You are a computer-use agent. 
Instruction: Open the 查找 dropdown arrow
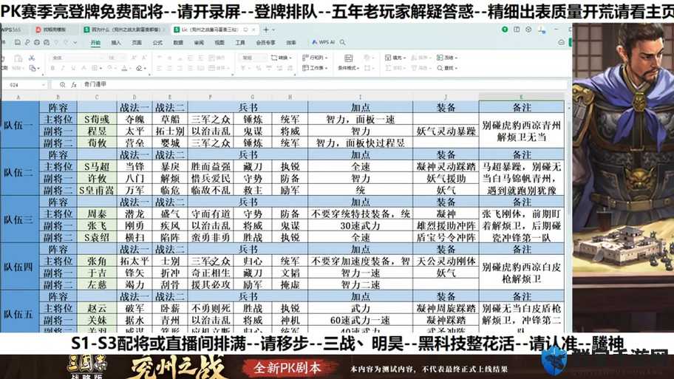(456, 68)
